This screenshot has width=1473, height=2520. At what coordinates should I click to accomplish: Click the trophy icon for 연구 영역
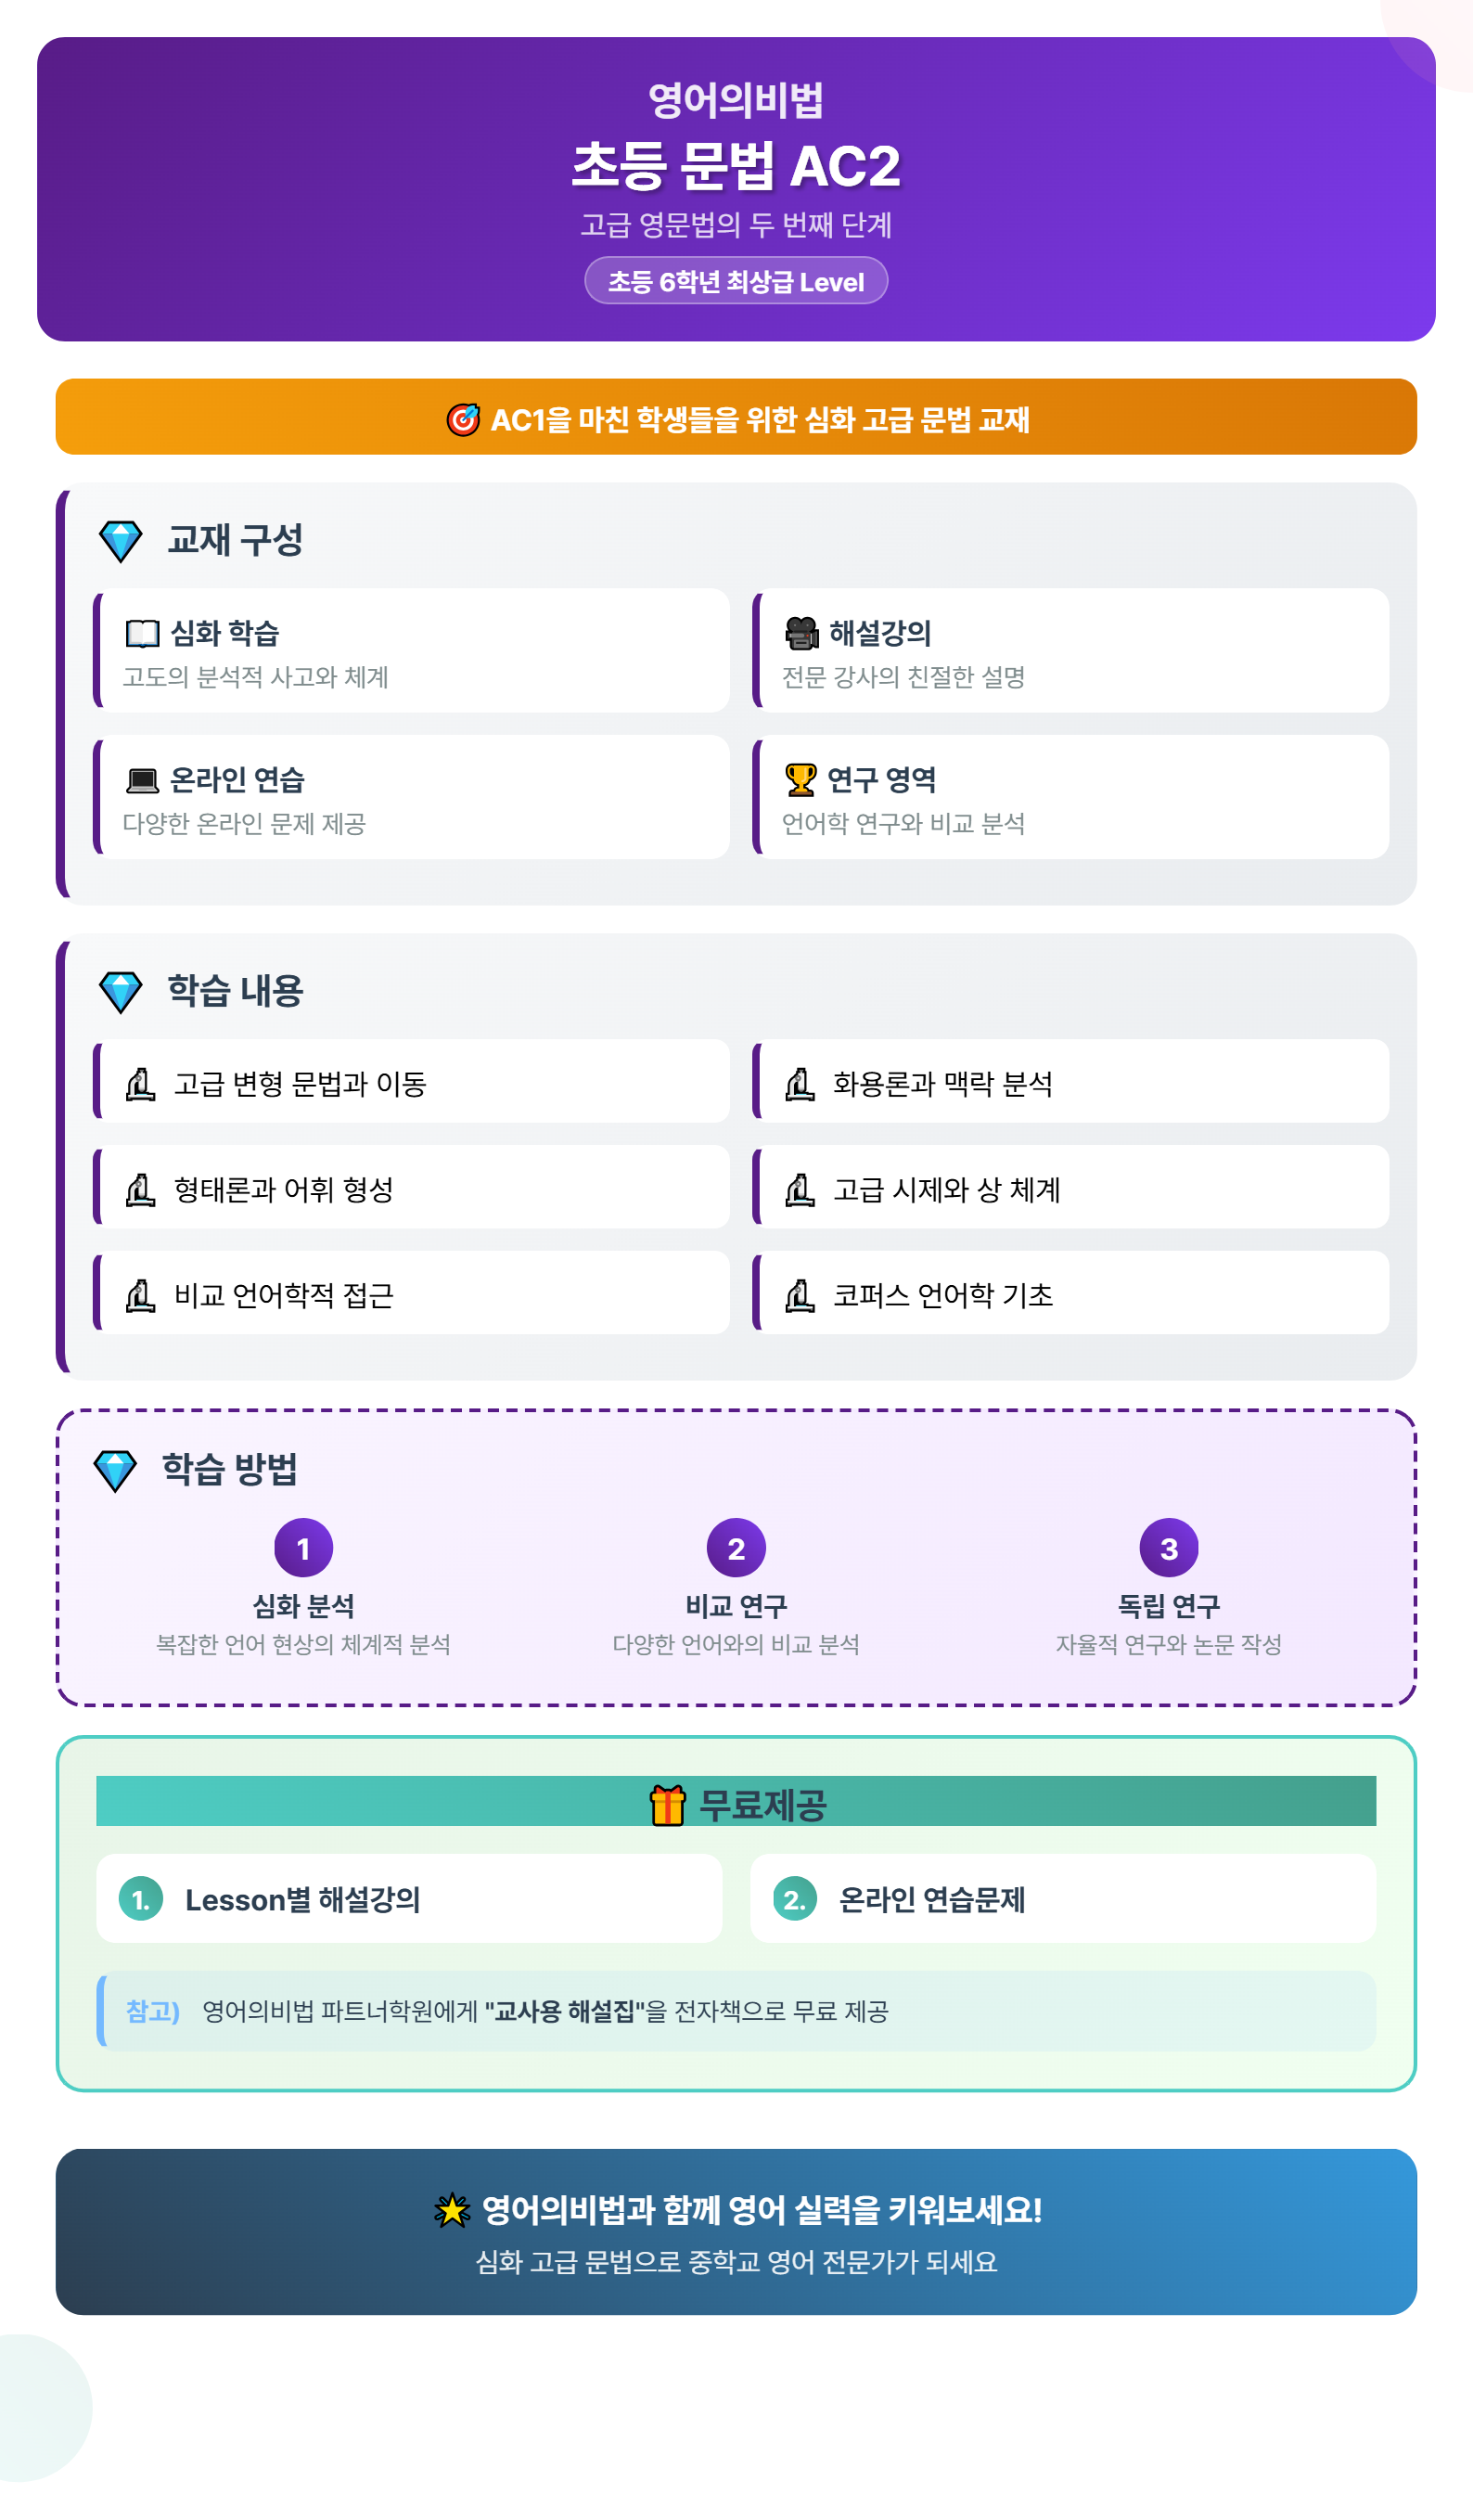click(x=800, y=780)
